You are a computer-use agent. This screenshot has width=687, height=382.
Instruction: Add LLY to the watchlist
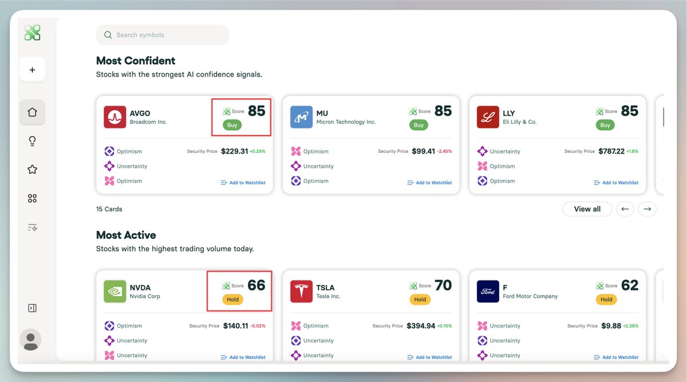tap(616, 183)
